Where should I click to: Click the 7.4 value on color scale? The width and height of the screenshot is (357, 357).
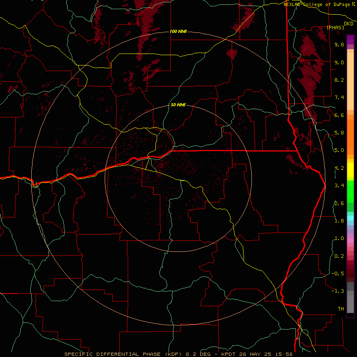tap(339, 98)
